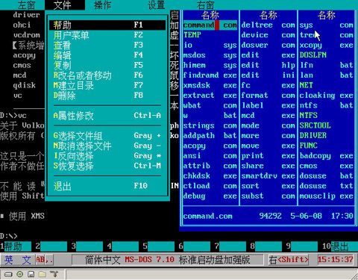Click the network adapter status icon
The height and width of the screenshot is (280, 358).
coord(54,274)
